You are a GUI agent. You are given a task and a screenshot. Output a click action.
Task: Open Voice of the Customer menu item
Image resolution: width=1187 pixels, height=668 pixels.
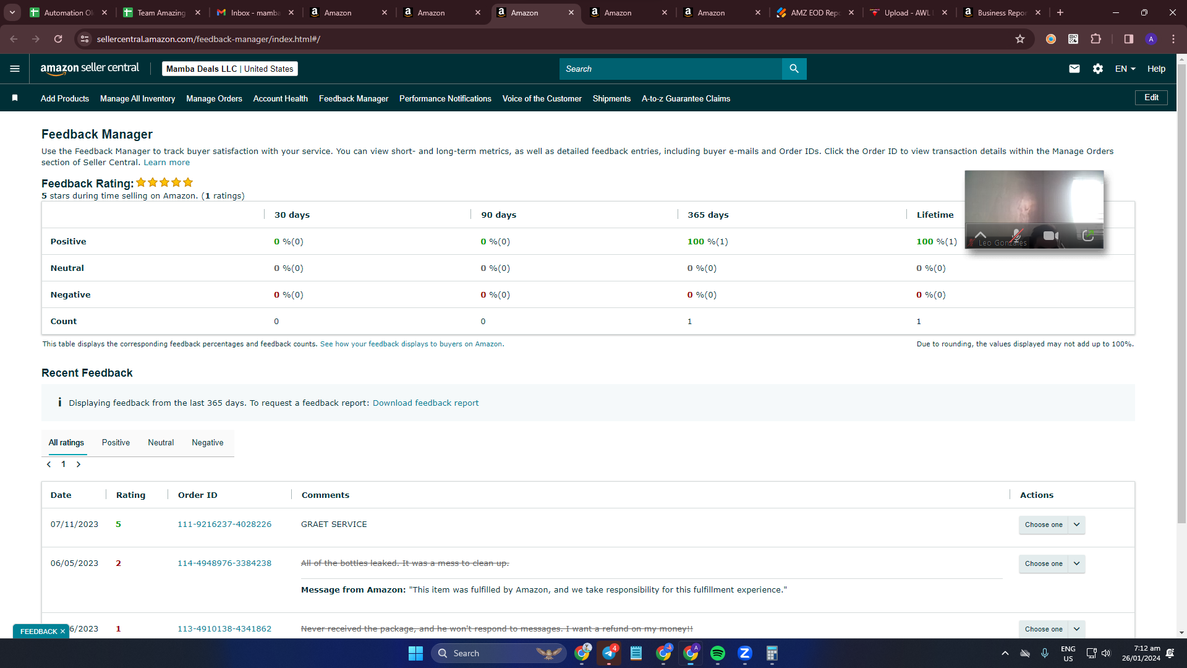coord(542,98)
